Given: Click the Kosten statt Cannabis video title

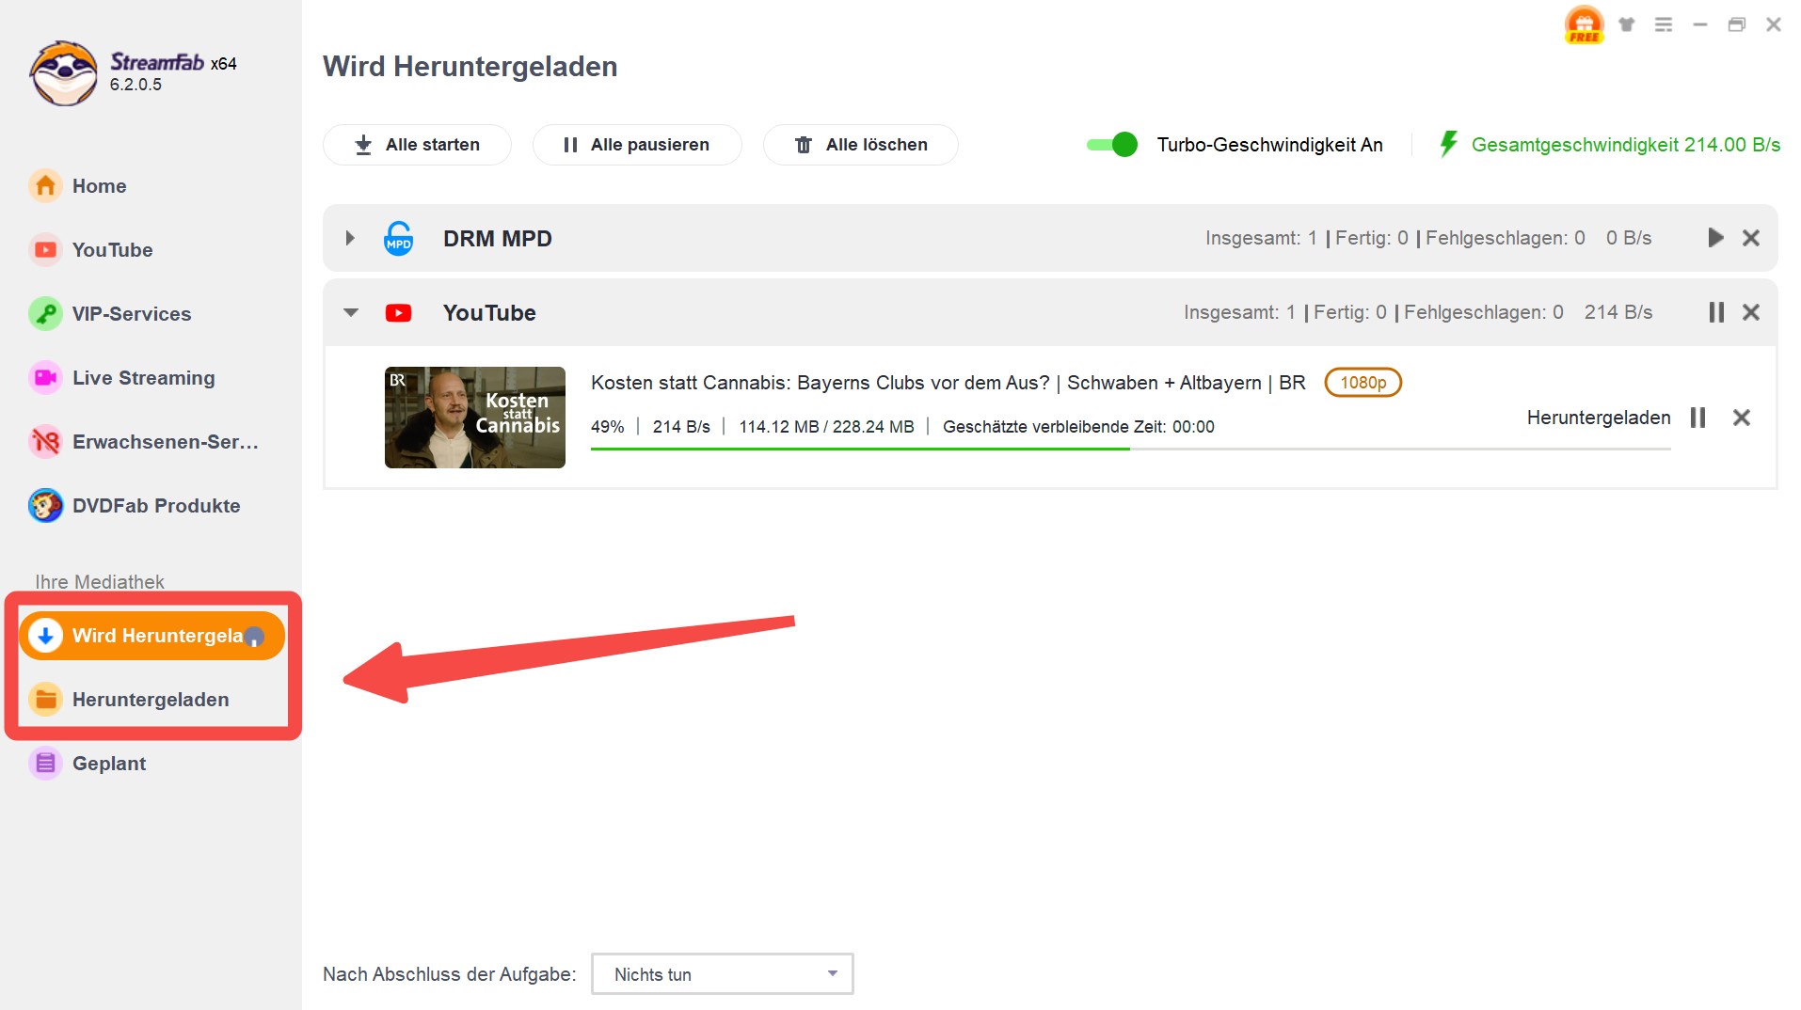Looking at the screenshot, I should pyautogui.click(x=948, y=383).
